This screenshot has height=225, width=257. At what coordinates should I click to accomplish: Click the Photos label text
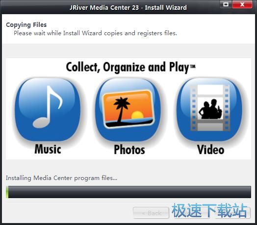pyautogui.click(x=129, y=150)
